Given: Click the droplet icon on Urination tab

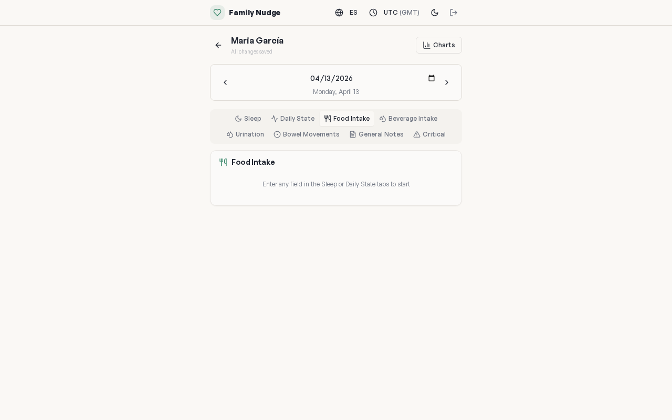Looking at the screenshot, I should 230,134.
